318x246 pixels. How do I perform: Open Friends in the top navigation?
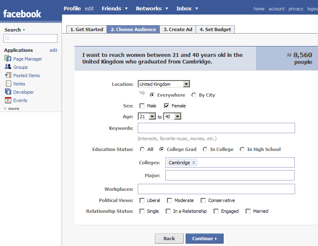(111, 8)
